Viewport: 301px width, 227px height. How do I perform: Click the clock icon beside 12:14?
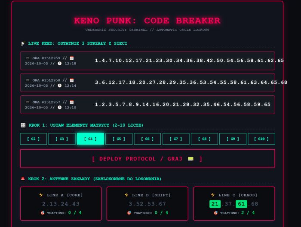pyautogui.click(x=60, y=85)
